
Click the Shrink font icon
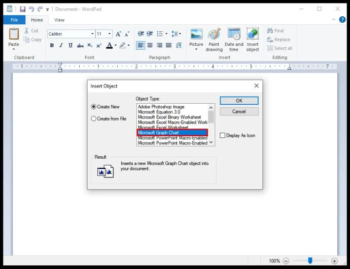tap(127, 34)
